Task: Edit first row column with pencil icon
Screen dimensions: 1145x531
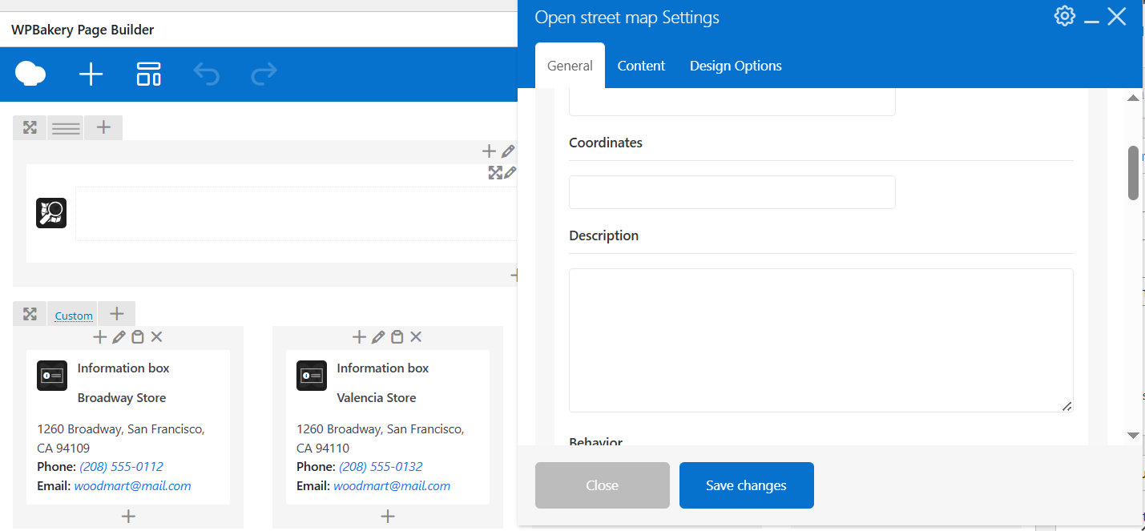Action: coord(508,151)
